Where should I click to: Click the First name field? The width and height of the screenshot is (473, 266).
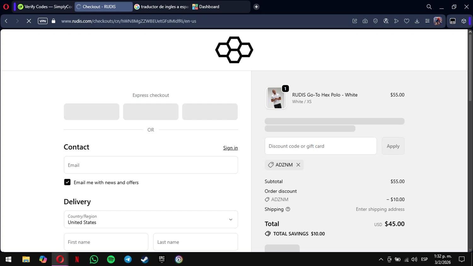click(106, 242)
